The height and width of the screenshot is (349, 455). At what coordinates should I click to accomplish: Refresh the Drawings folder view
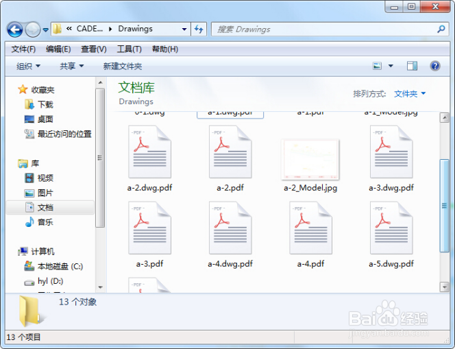199,29
